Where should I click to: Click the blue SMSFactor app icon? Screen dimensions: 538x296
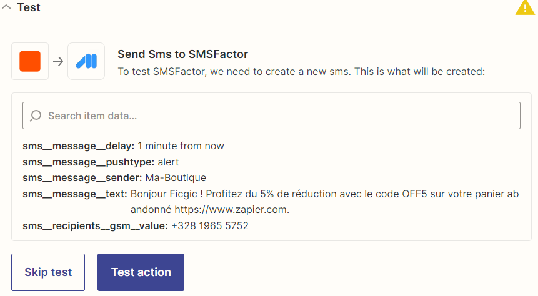pyautogui.click(x=86, y=61)
